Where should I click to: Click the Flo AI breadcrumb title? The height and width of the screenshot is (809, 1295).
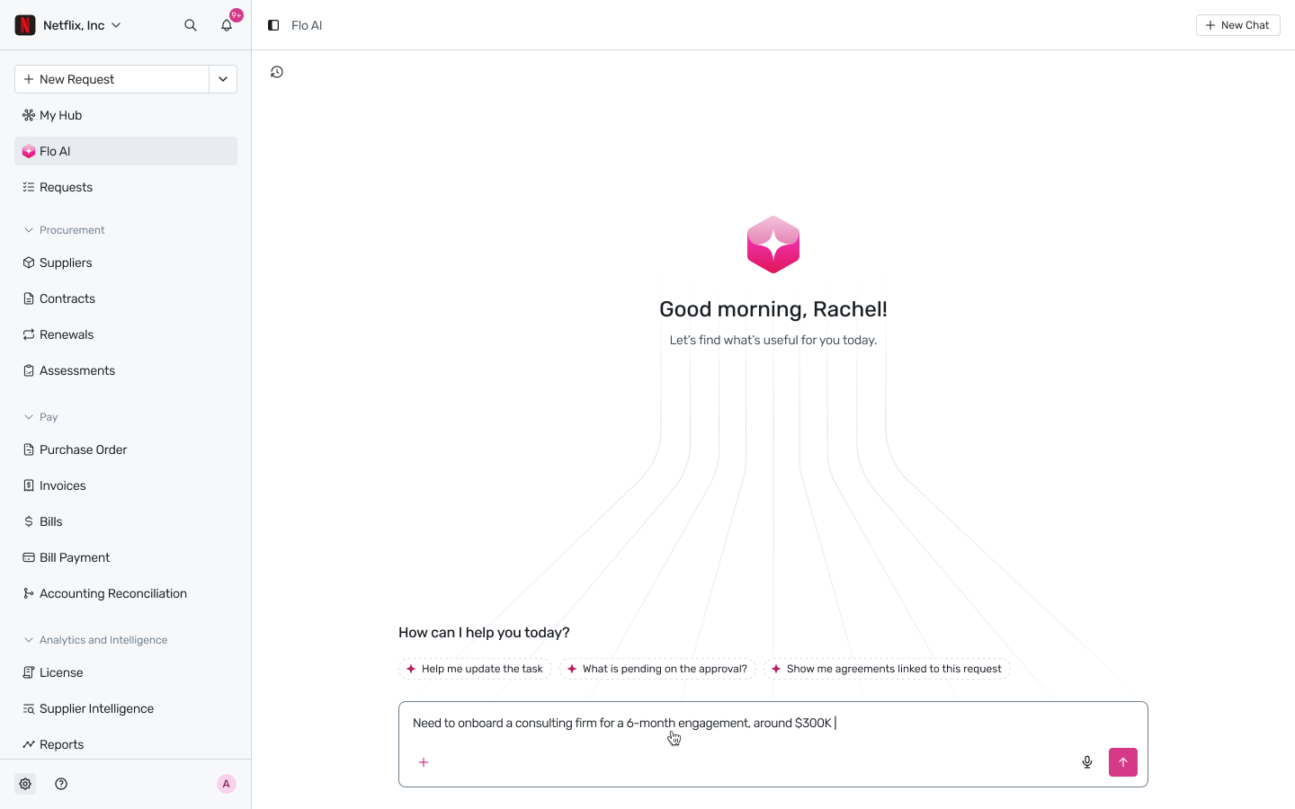[307, 25]
